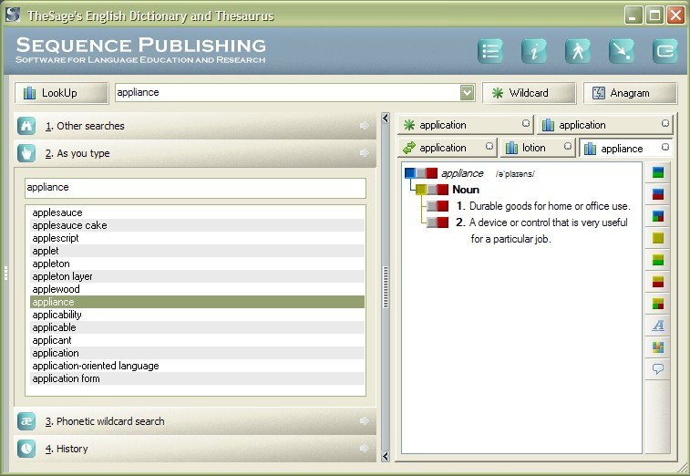Click the hand icon beside As you type
The image size is (690, 476).
26,153
